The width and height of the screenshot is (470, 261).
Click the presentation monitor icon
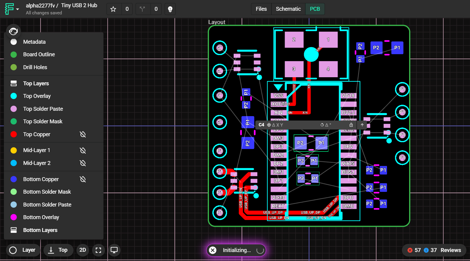click(114, 250)
